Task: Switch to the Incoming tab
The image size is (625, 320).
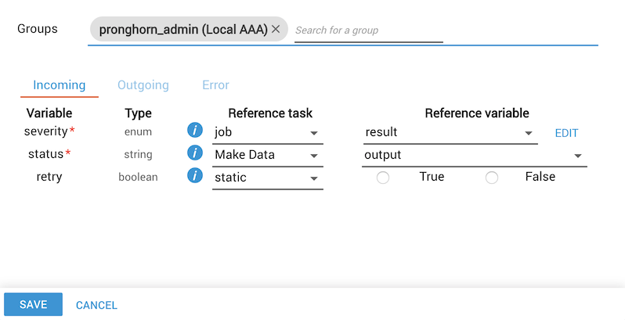Action: [x=60, y=85]
